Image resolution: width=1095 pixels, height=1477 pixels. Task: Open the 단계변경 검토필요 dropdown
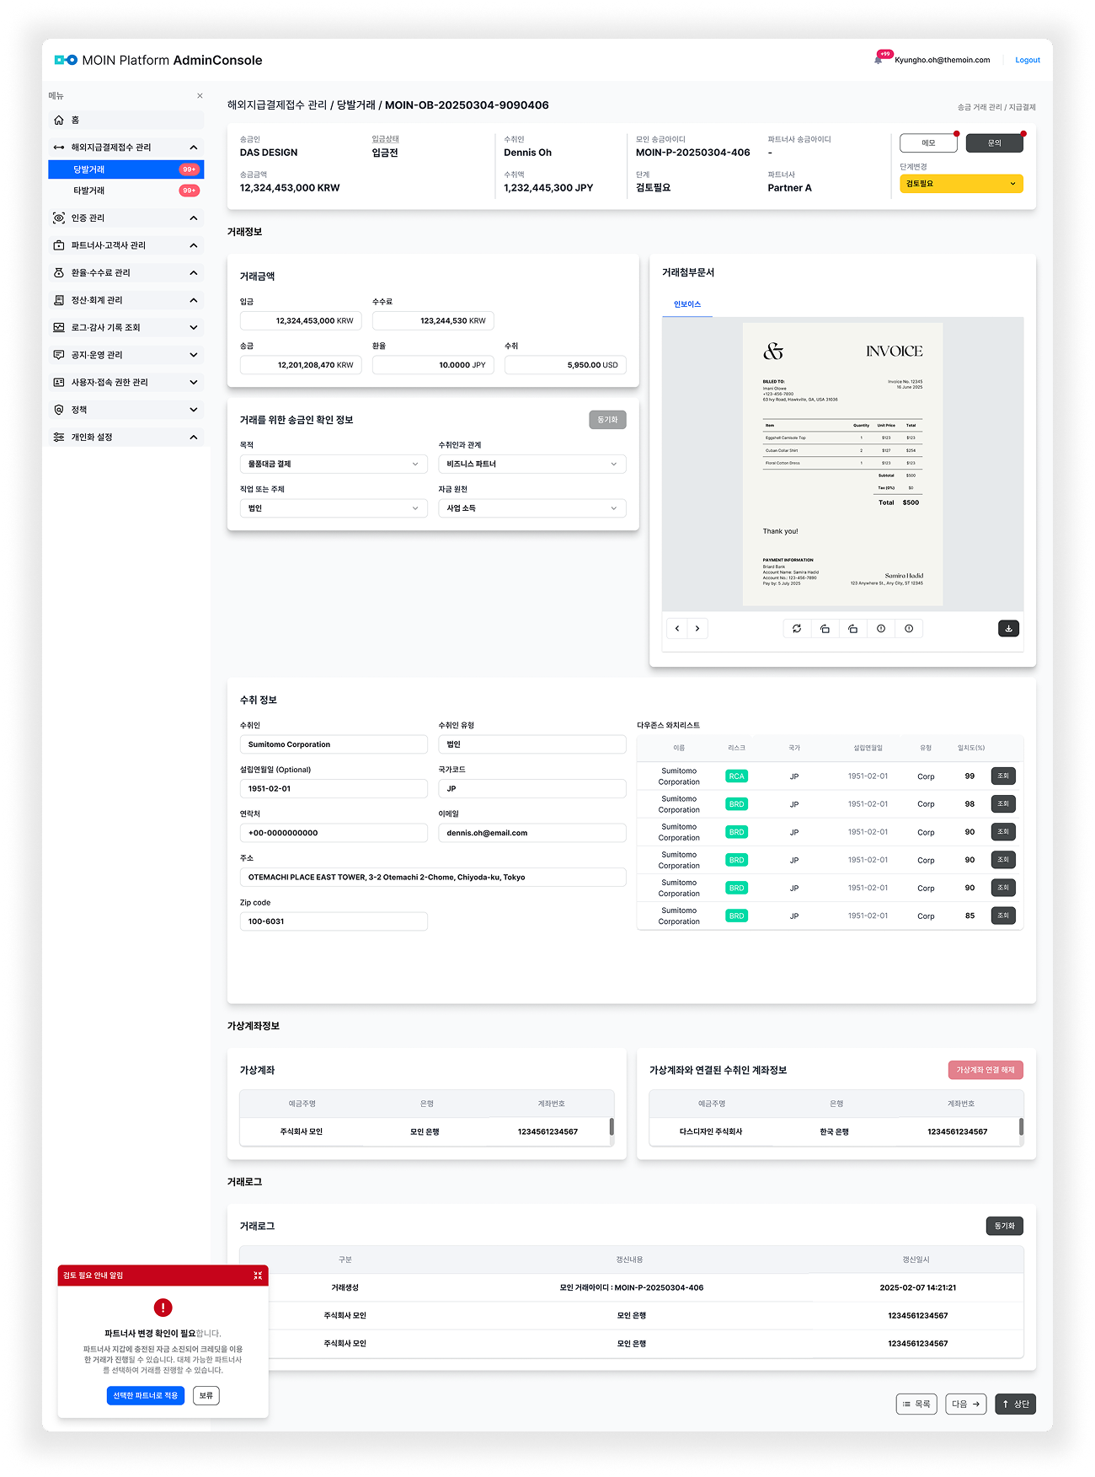click(x=961, y=183)
